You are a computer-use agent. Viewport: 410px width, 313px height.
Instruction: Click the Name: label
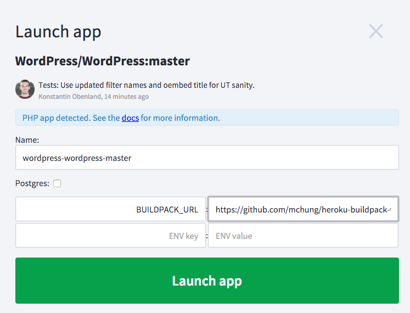(x=27, y=140)
